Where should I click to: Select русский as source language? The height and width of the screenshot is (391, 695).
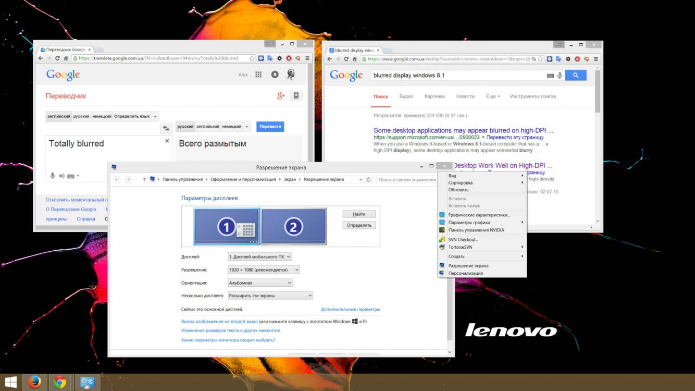click(x=81, y=116)
